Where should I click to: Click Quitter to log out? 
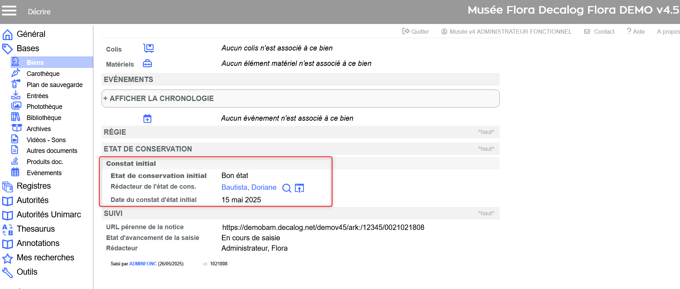point(416,32)
